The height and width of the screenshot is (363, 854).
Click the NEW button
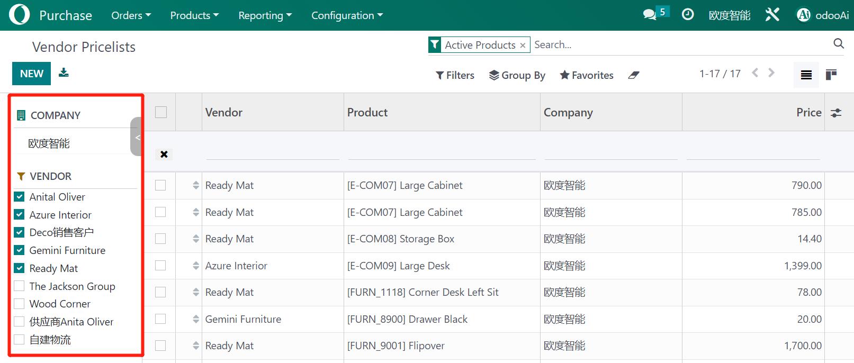pos(32,74)
